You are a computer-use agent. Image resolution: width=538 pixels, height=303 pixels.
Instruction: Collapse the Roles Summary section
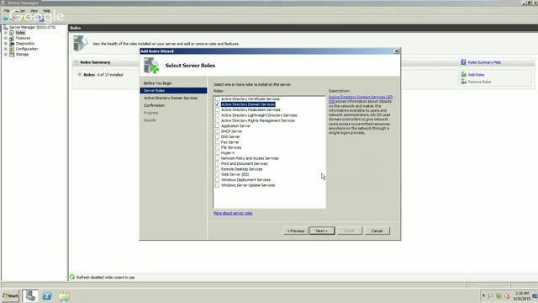click(x=76, y=62)
